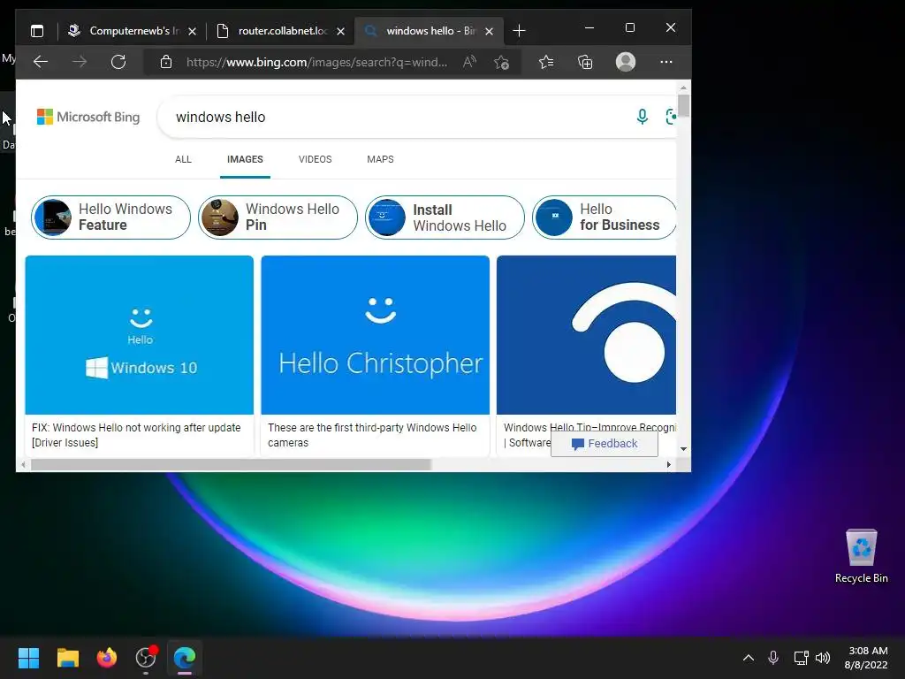
Task: Go back to the previous page
Action: pyautogui.click(x=41, y=62)
